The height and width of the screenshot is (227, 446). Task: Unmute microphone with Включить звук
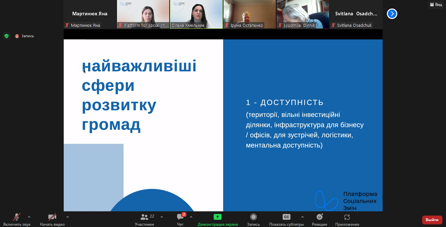point(16,217)
